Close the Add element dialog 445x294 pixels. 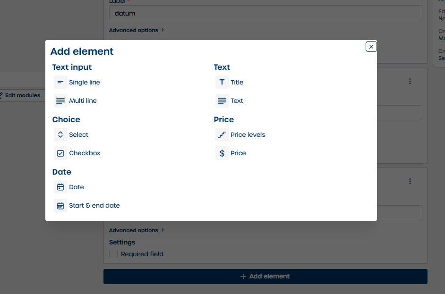371,47
